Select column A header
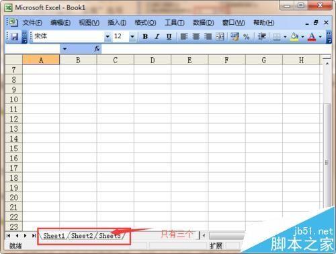This screenshot has width=336, height=254. tap(41, 60)
